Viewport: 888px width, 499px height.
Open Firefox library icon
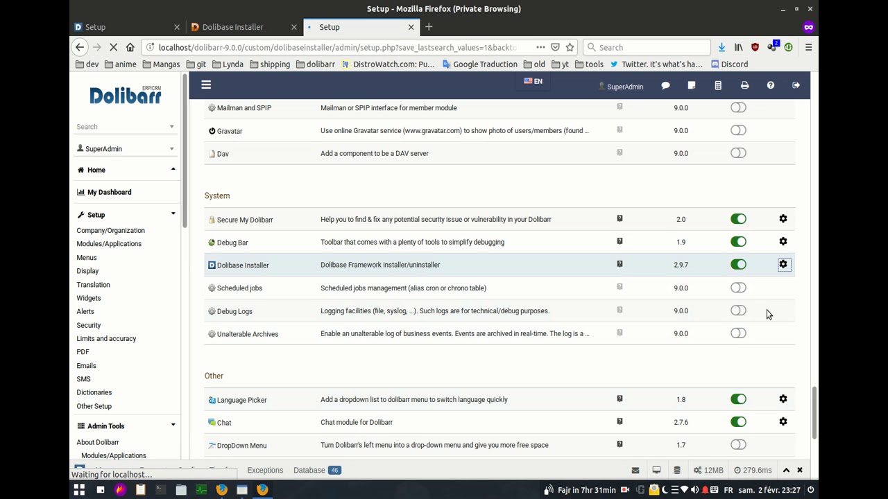[x=738, y=47]
